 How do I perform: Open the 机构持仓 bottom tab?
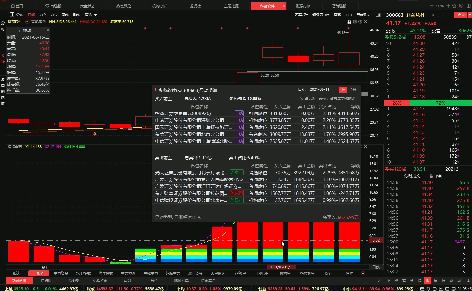click(100, 281)
